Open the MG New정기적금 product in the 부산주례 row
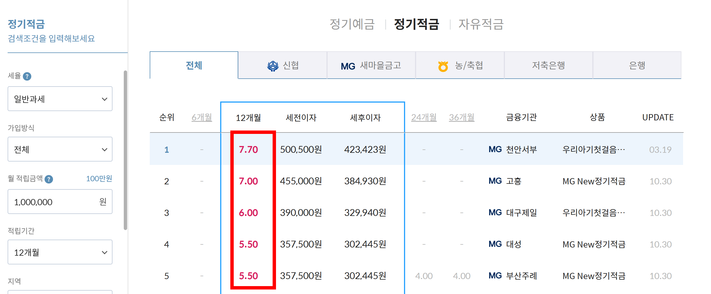This screenshot has width=711, height=294. (x=594, y=276)
